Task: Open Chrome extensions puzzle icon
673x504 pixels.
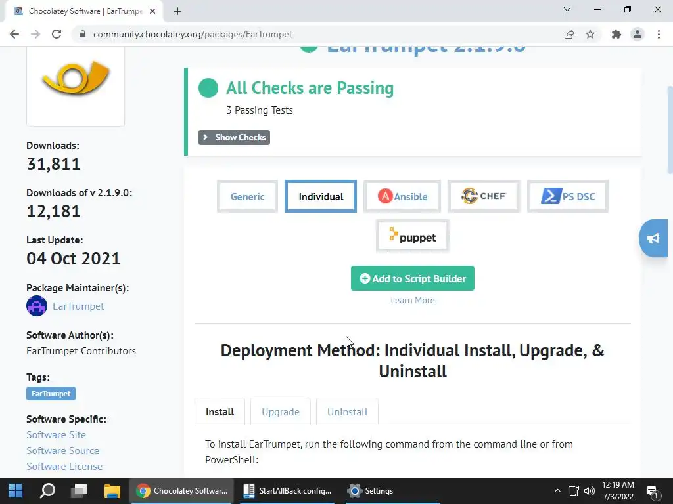Action: (616, 34)
